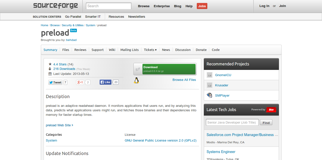Click the 216 Downloads link
The width and height of the screenshot is (322, 160).
pyautogui.click(x=64, y=69)
